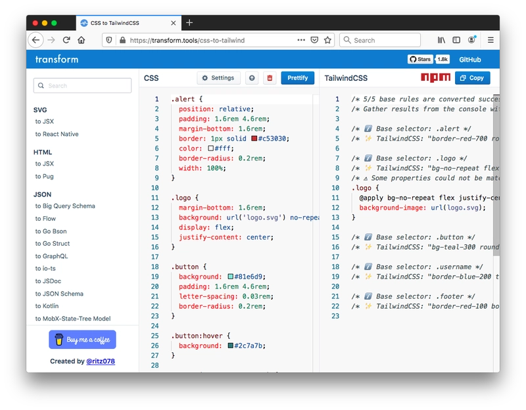This screenshot has width=526, height=410.
Task: Copy the TailwindCSS output
Action: (x=472, y=78)
